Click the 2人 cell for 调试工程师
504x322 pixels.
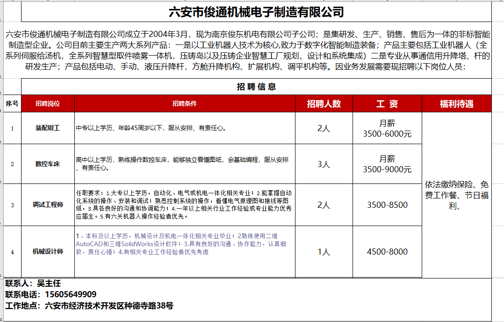click(324, 205)
